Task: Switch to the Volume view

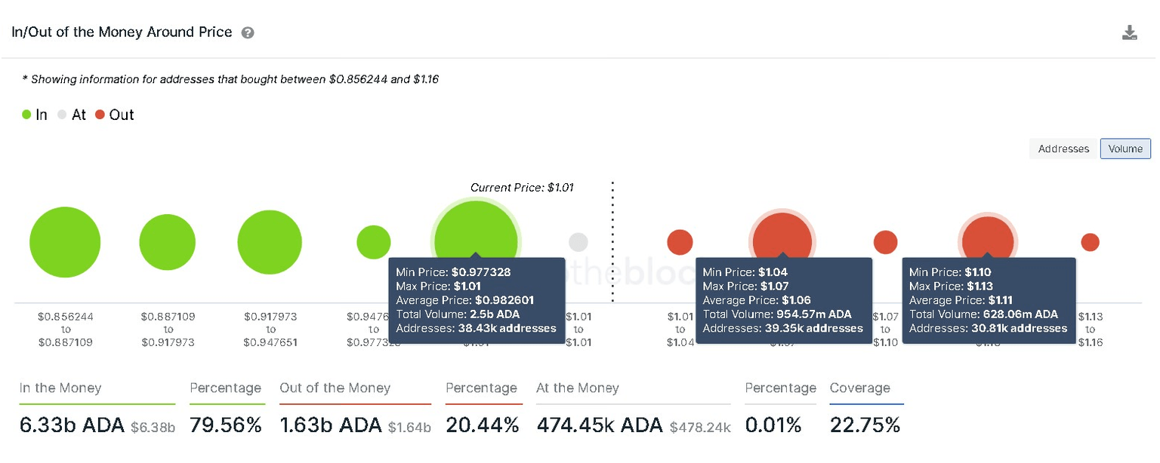Action: pyautogui.click(x=1125, y=149)
